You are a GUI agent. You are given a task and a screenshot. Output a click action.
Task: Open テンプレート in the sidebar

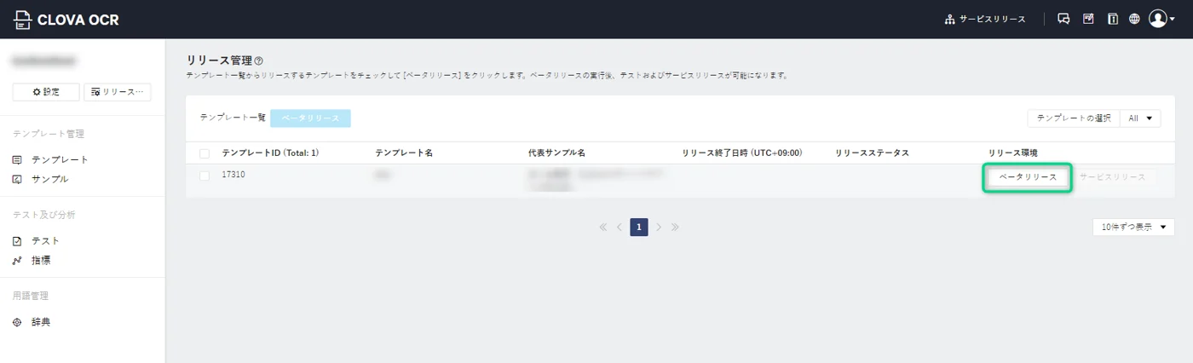60,159
